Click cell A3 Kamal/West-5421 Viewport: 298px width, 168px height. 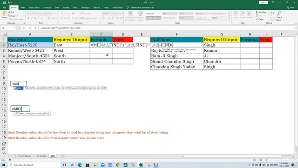click(30, 50)
